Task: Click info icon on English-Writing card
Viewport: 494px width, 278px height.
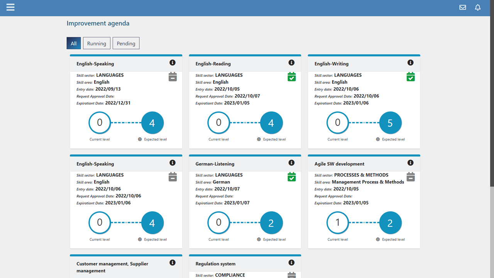Action: [410, 63]
